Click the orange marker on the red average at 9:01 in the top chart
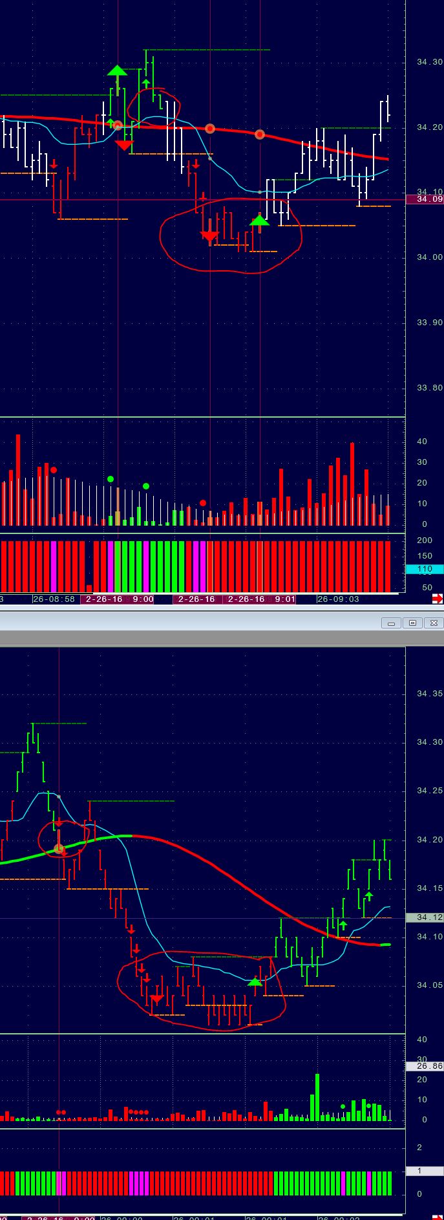The width and height of the screenshot is (444, 1220). pyautogui.click(x=260, y=134)
